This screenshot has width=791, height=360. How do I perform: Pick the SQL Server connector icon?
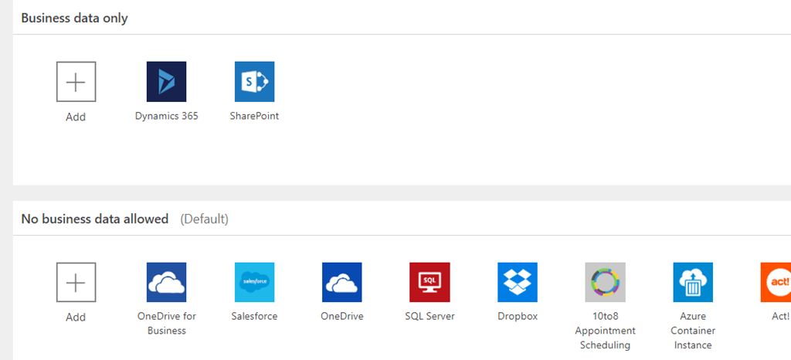point(429,282)
